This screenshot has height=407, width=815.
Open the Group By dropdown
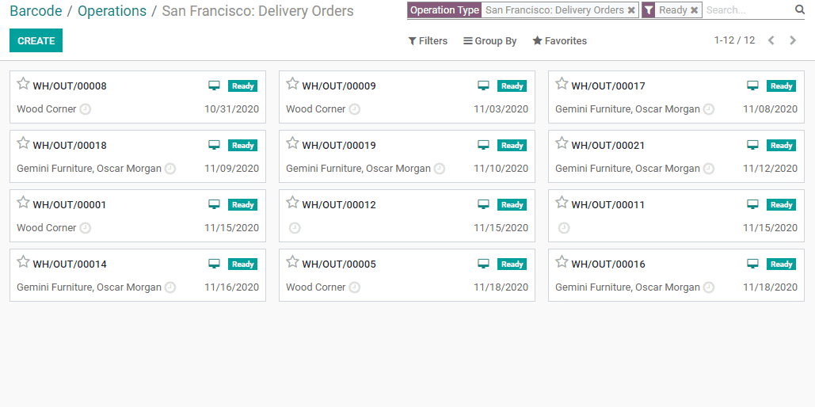click(x=490, y=40)
